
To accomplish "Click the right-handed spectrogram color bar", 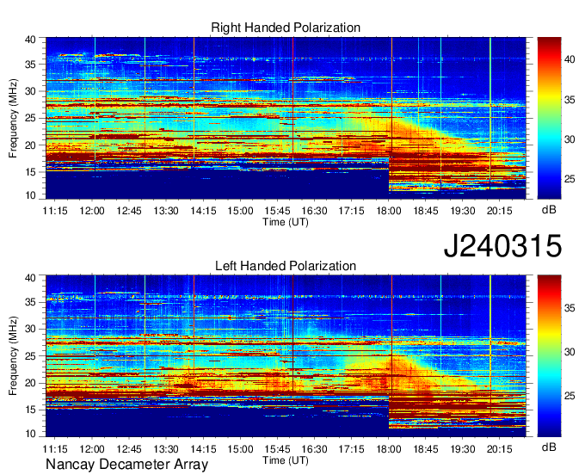I will (549, 118).
